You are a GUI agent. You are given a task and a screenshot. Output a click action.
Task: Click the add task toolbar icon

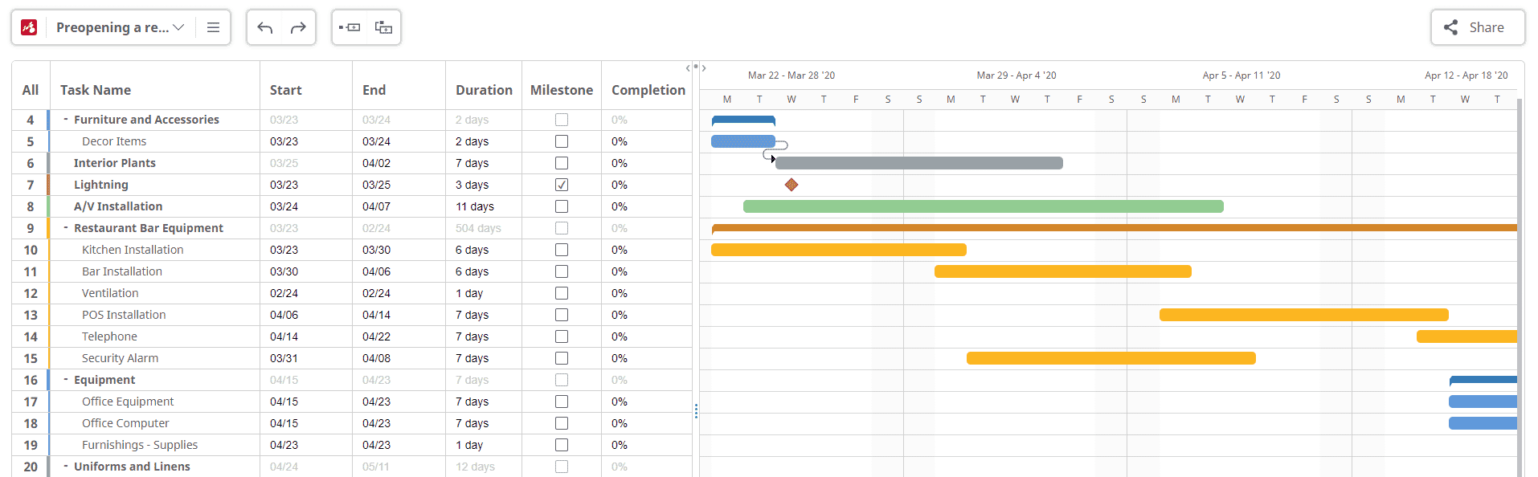point(350,26)
